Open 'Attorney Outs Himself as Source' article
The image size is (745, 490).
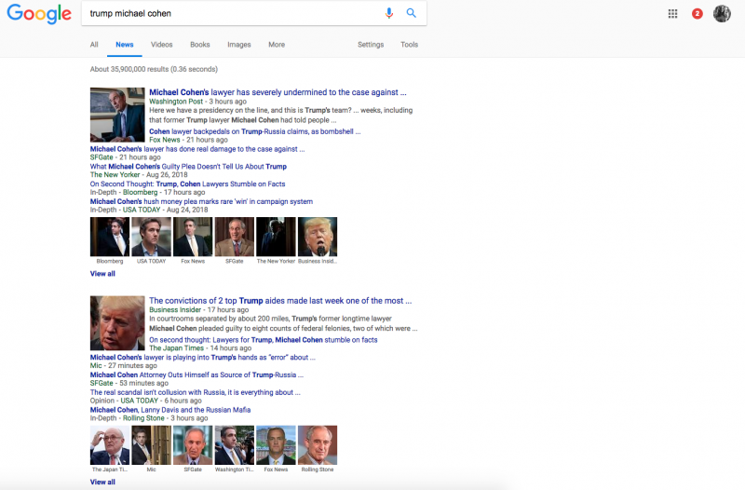coord(196,375)
